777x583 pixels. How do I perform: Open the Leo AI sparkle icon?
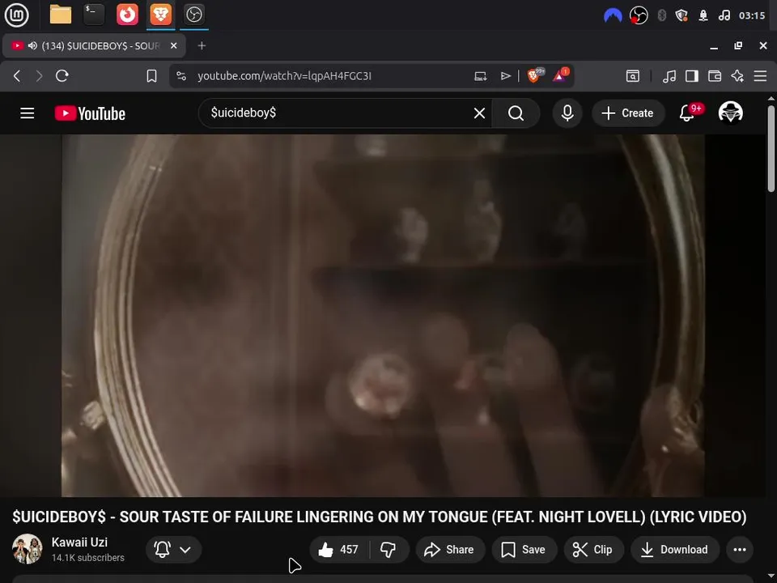737,76
